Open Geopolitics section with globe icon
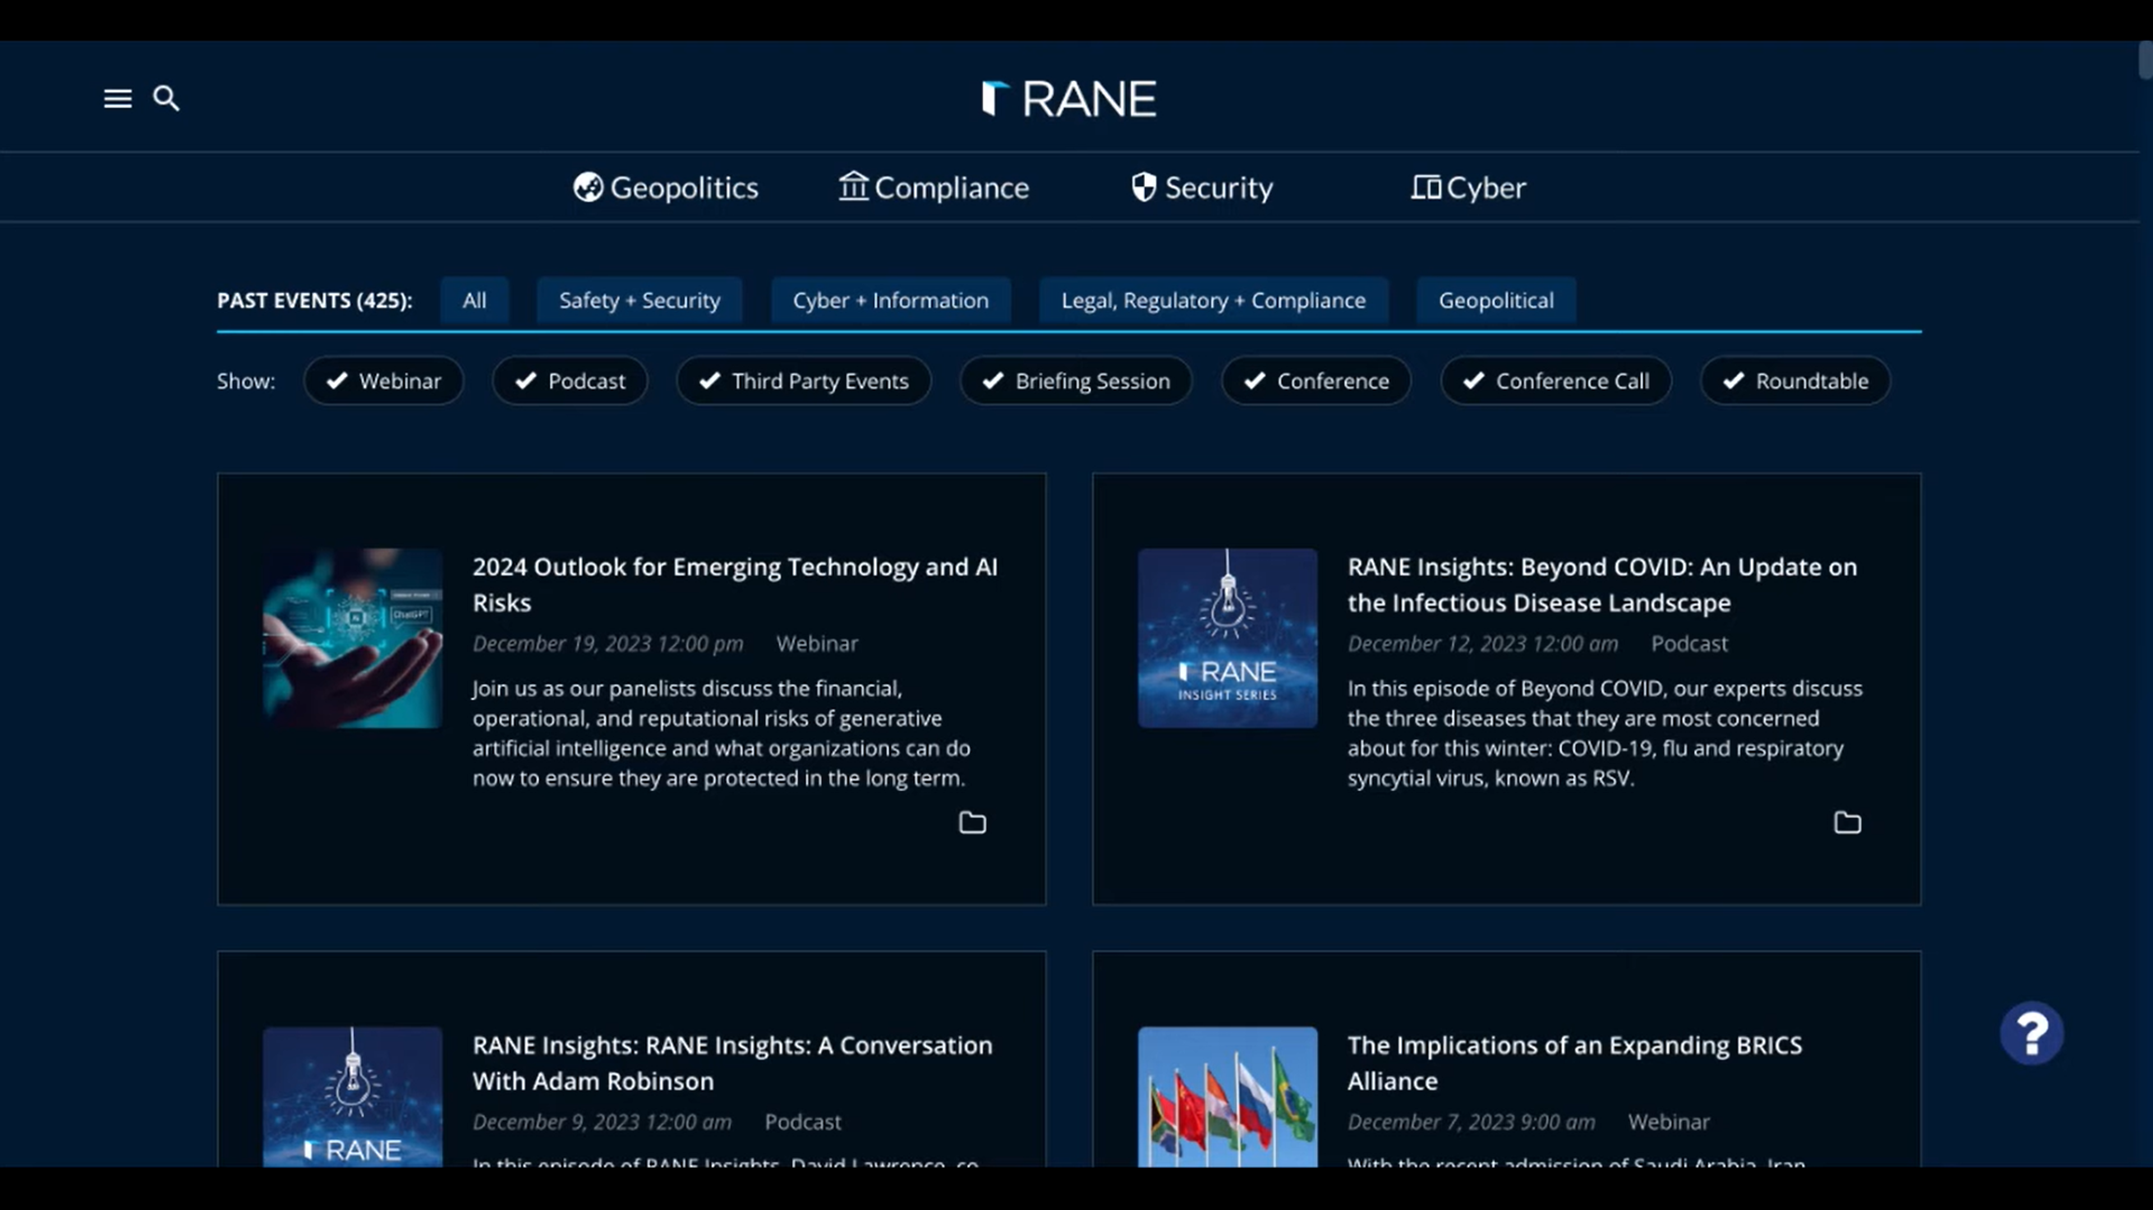This screenshot has width=2153, height=1210. click(665, 187)
